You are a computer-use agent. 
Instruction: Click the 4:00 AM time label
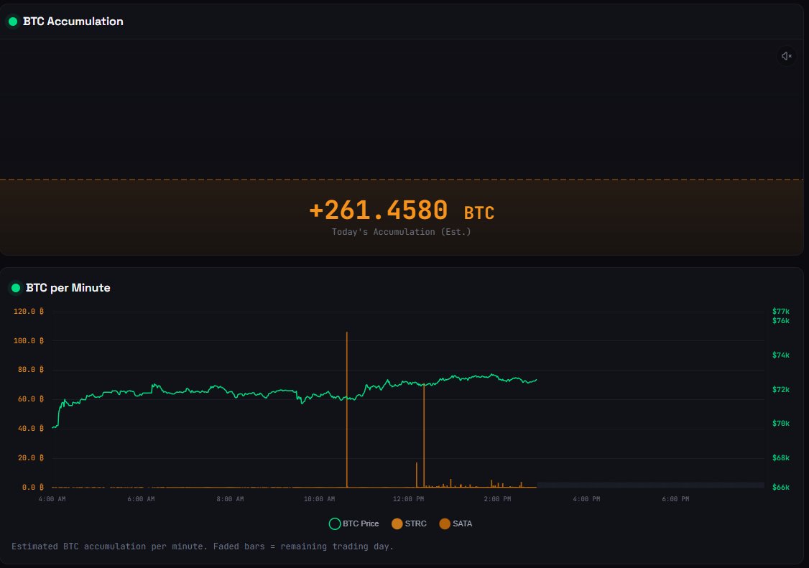click(x=52, y=499)
